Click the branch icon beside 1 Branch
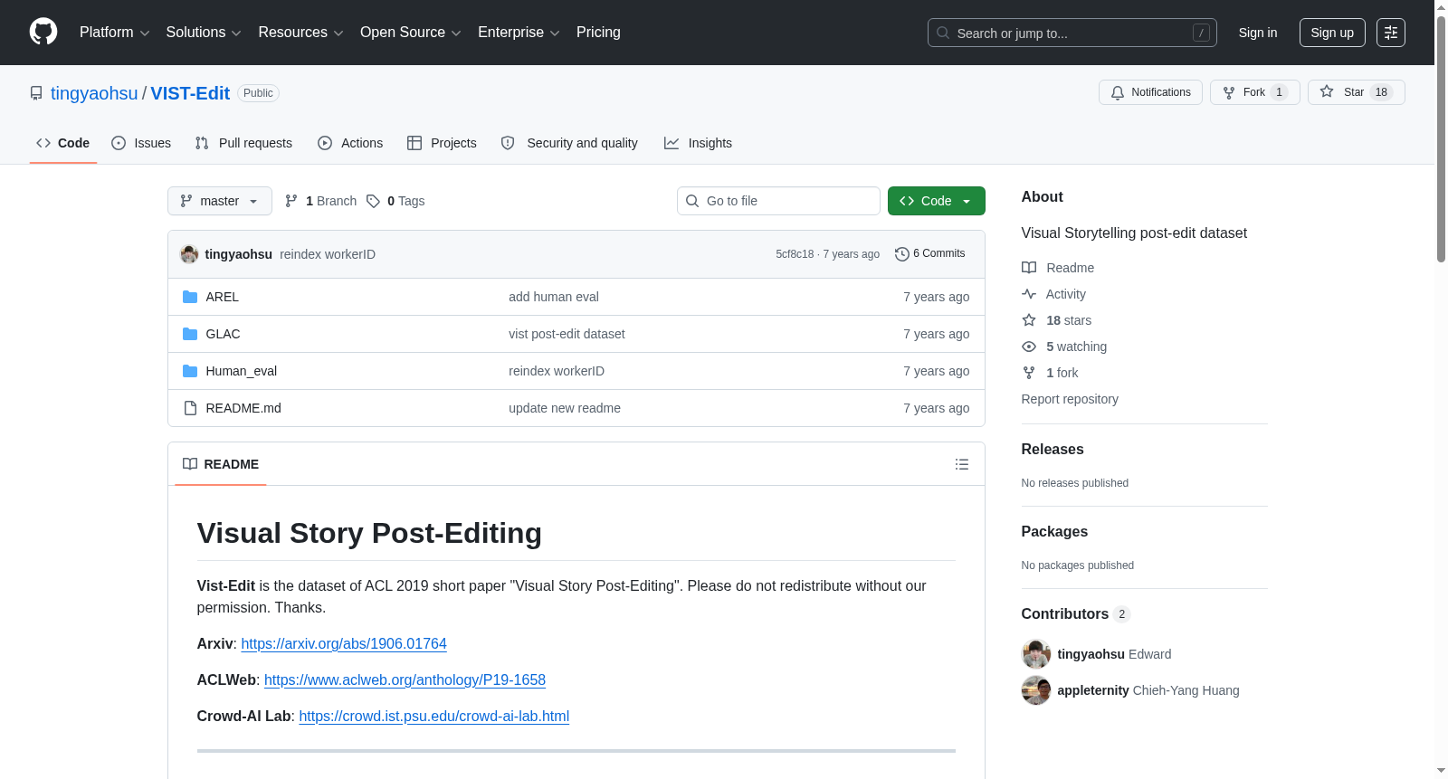 pyautogui.click(x=291, y=201)
